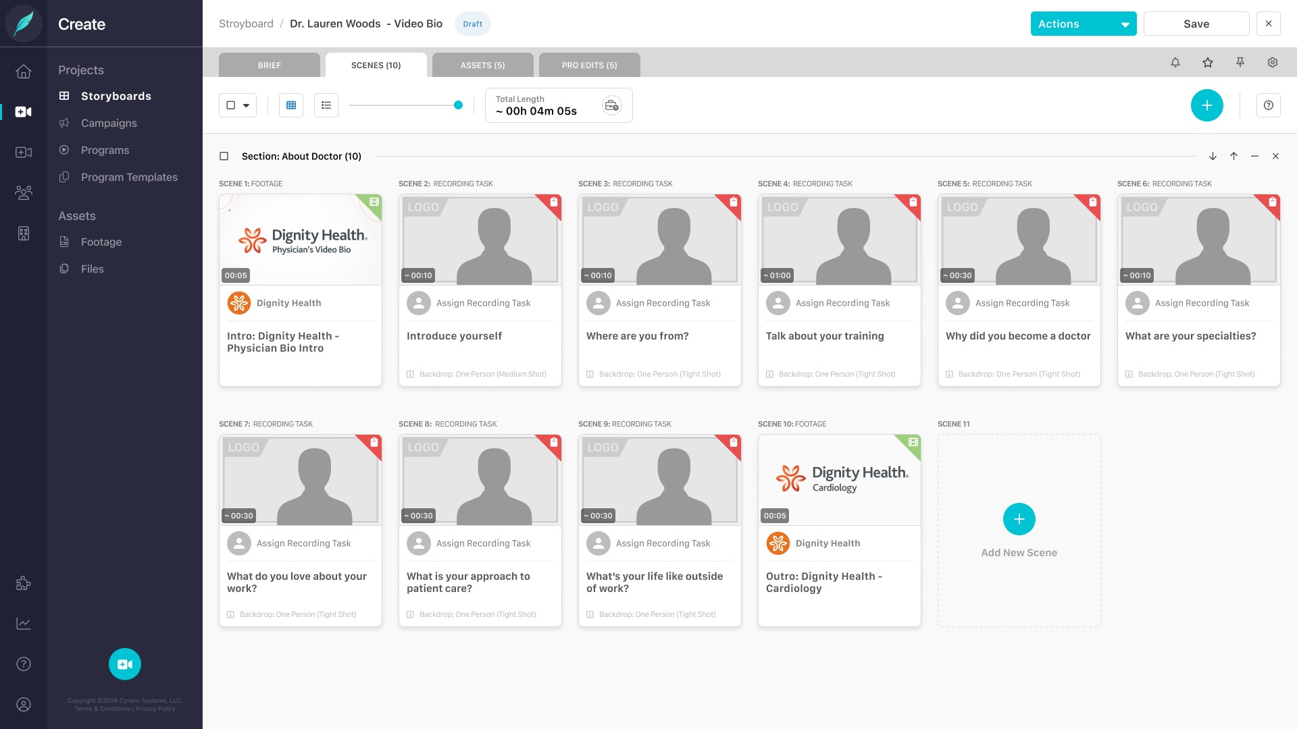Open the Home icon in left rail
Image resolution: width=1297 pixels, height=729 pixels.
24,72
